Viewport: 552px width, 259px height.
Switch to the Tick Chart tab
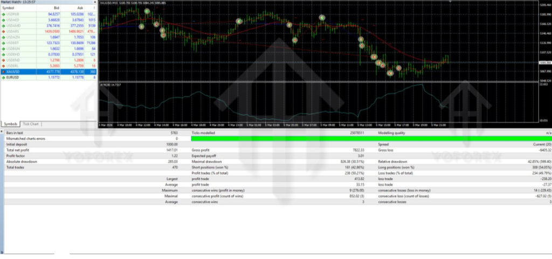click(31, 124)
